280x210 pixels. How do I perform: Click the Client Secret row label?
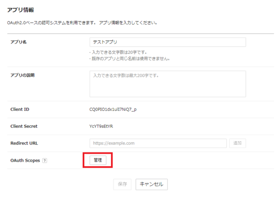tap(24, 126)
